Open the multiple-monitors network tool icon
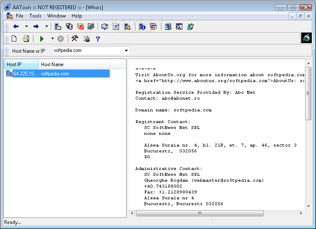The width and height of the screenshot is (316, 229). pyautogui.click(x=91, y=26)
